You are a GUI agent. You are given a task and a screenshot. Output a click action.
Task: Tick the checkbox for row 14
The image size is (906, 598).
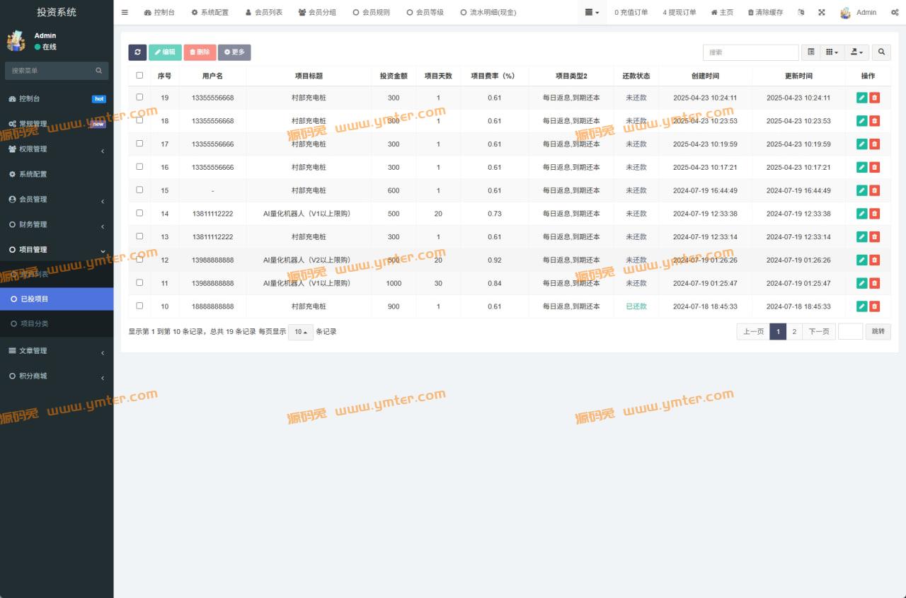[139, 213]
